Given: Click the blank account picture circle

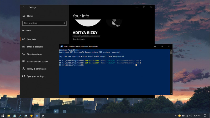Looking at the screenshot, I should 88,23.
